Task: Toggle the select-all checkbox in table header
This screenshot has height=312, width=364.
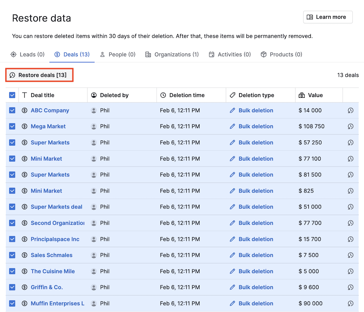Action: click(x=12, y=95)
